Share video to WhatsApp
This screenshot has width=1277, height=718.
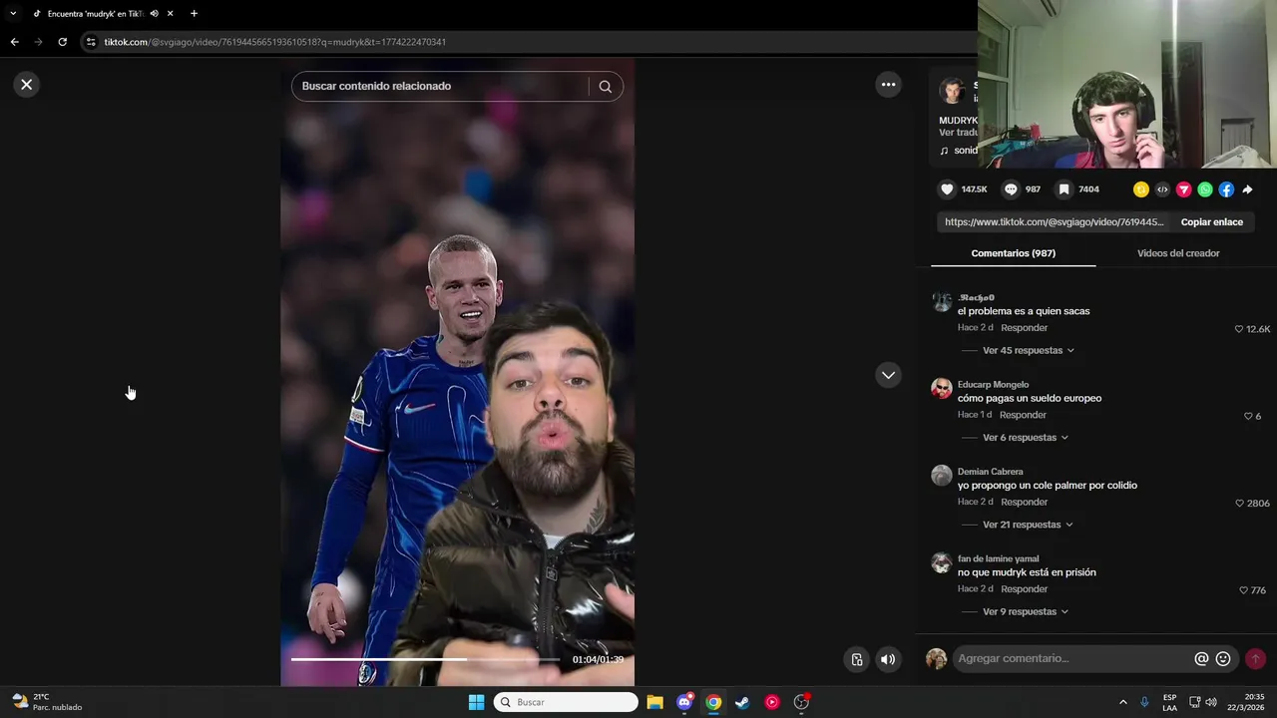pos(1205,189)
